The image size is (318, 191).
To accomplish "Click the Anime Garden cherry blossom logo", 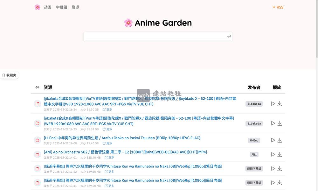I will pos(128,23).
